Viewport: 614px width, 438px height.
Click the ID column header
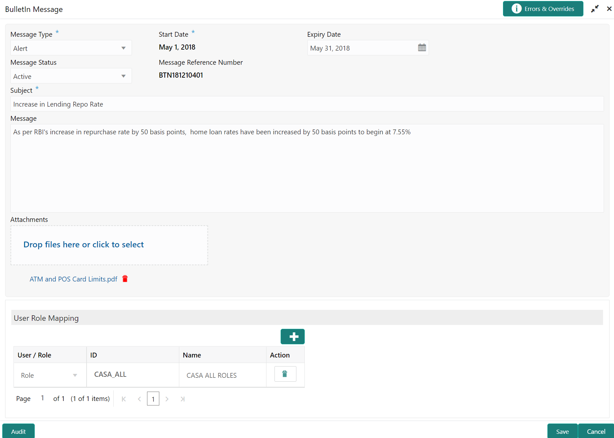coord(133,355)
